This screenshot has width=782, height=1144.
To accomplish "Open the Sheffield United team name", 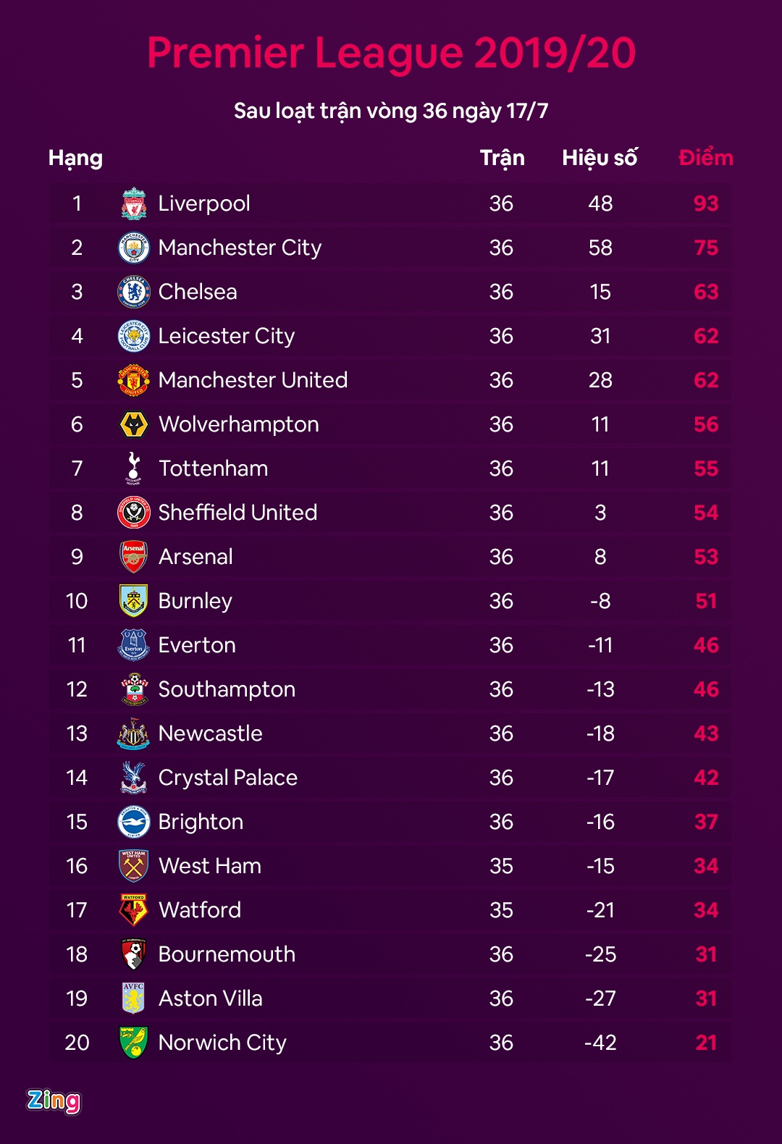I will [237, 513].
